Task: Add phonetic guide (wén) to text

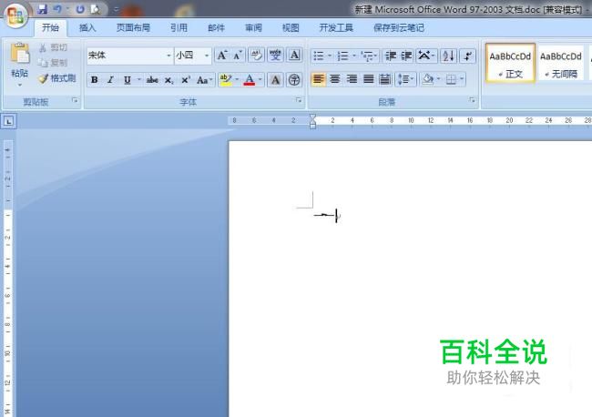Action: [x=275, y=56]
